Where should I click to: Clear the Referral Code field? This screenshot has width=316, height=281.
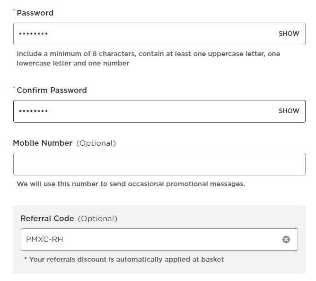tap(286, 240)
